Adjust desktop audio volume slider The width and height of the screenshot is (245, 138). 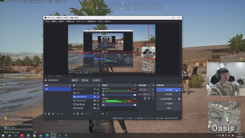121,105
